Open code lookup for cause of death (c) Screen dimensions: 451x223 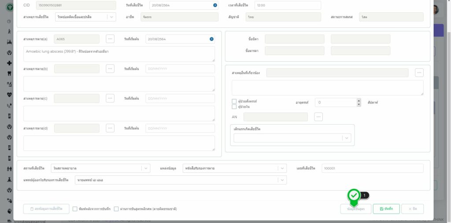pyautogui.click(x=110, y=98)
